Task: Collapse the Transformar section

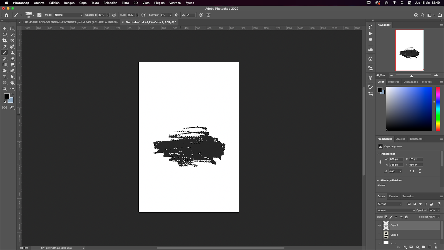Action: [x=378, y=154]
